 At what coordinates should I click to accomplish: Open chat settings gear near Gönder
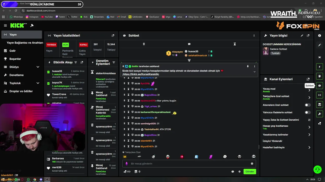point(239,172)
